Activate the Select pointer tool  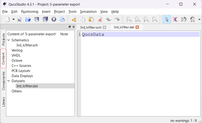coord(166,19)
